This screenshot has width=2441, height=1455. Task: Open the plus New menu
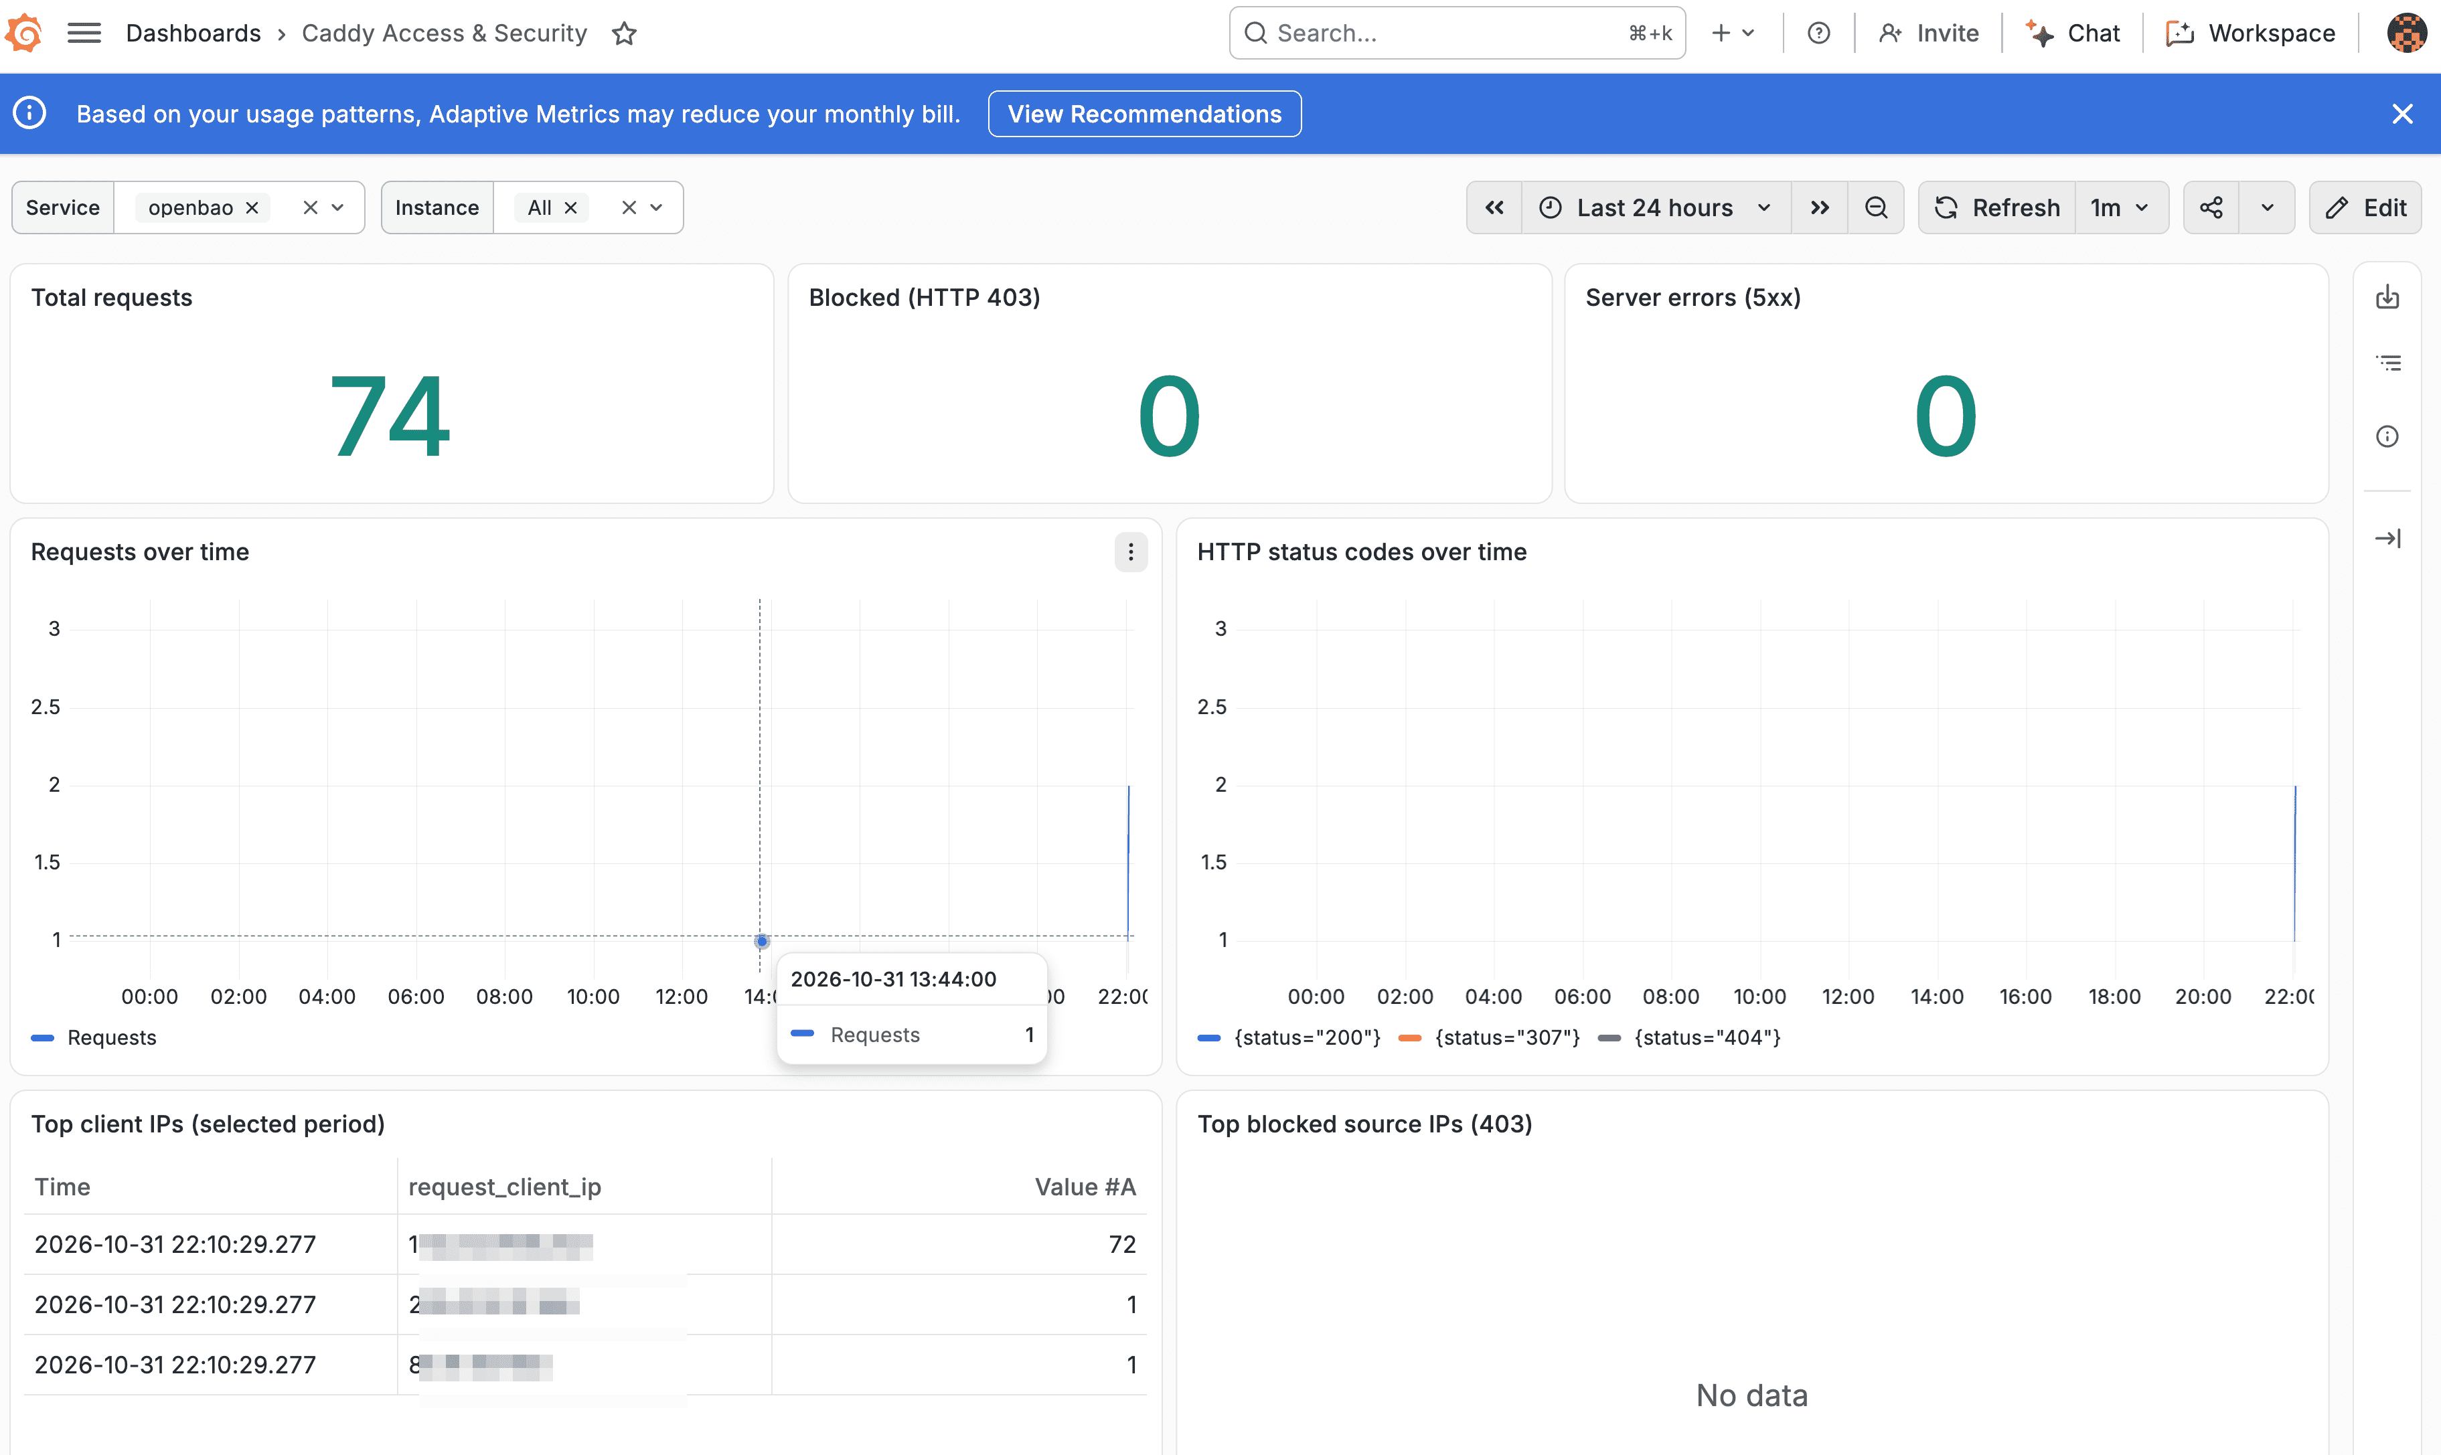click(x=1733, y=33)
